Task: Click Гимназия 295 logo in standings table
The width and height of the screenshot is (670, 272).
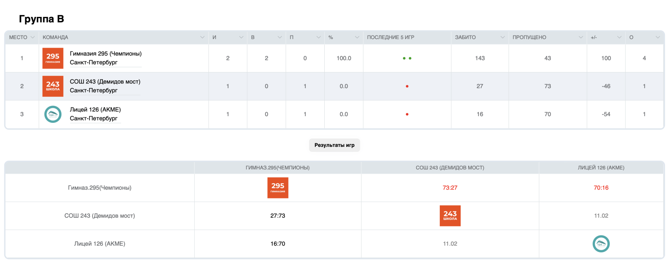Action: tap(53, 58)
